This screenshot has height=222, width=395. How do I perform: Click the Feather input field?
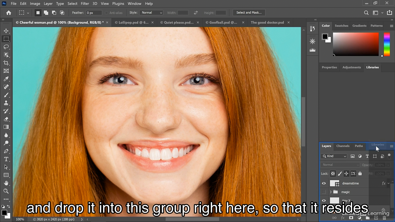click(x=94, y=13)
